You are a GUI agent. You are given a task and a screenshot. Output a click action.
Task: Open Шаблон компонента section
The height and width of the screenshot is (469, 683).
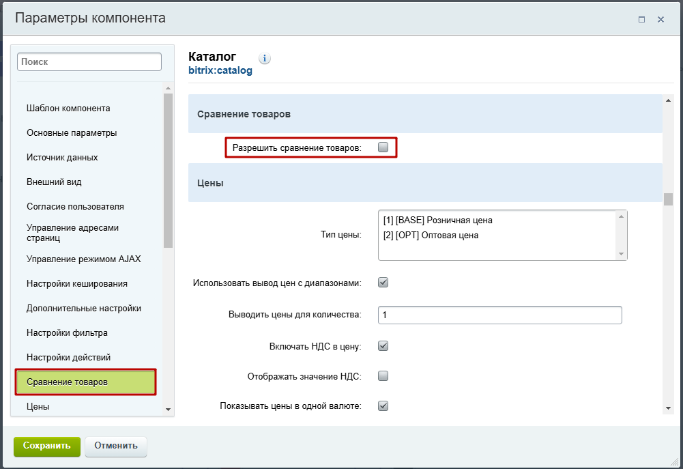click(x=68, y=108)
